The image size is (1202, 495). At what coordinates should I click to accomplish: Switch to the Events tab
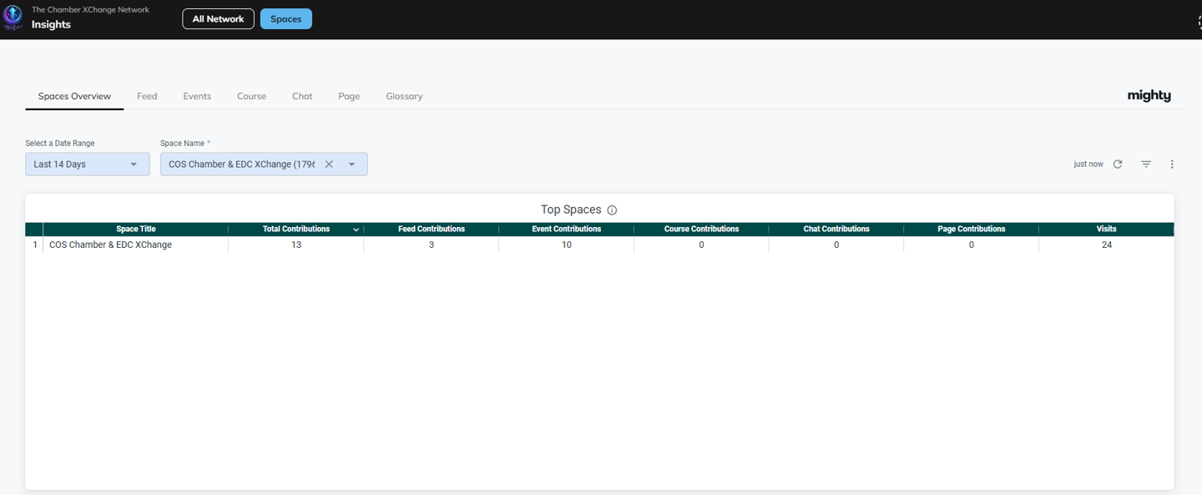tap(197, 96)
